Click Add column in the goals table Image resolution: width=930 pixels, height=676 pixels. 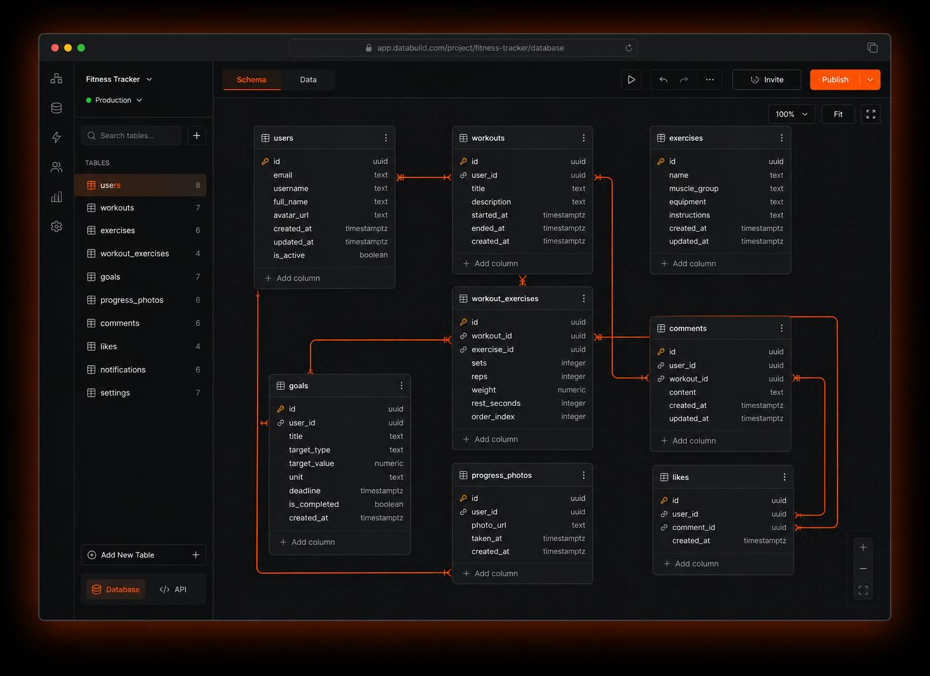coord(307,542)
